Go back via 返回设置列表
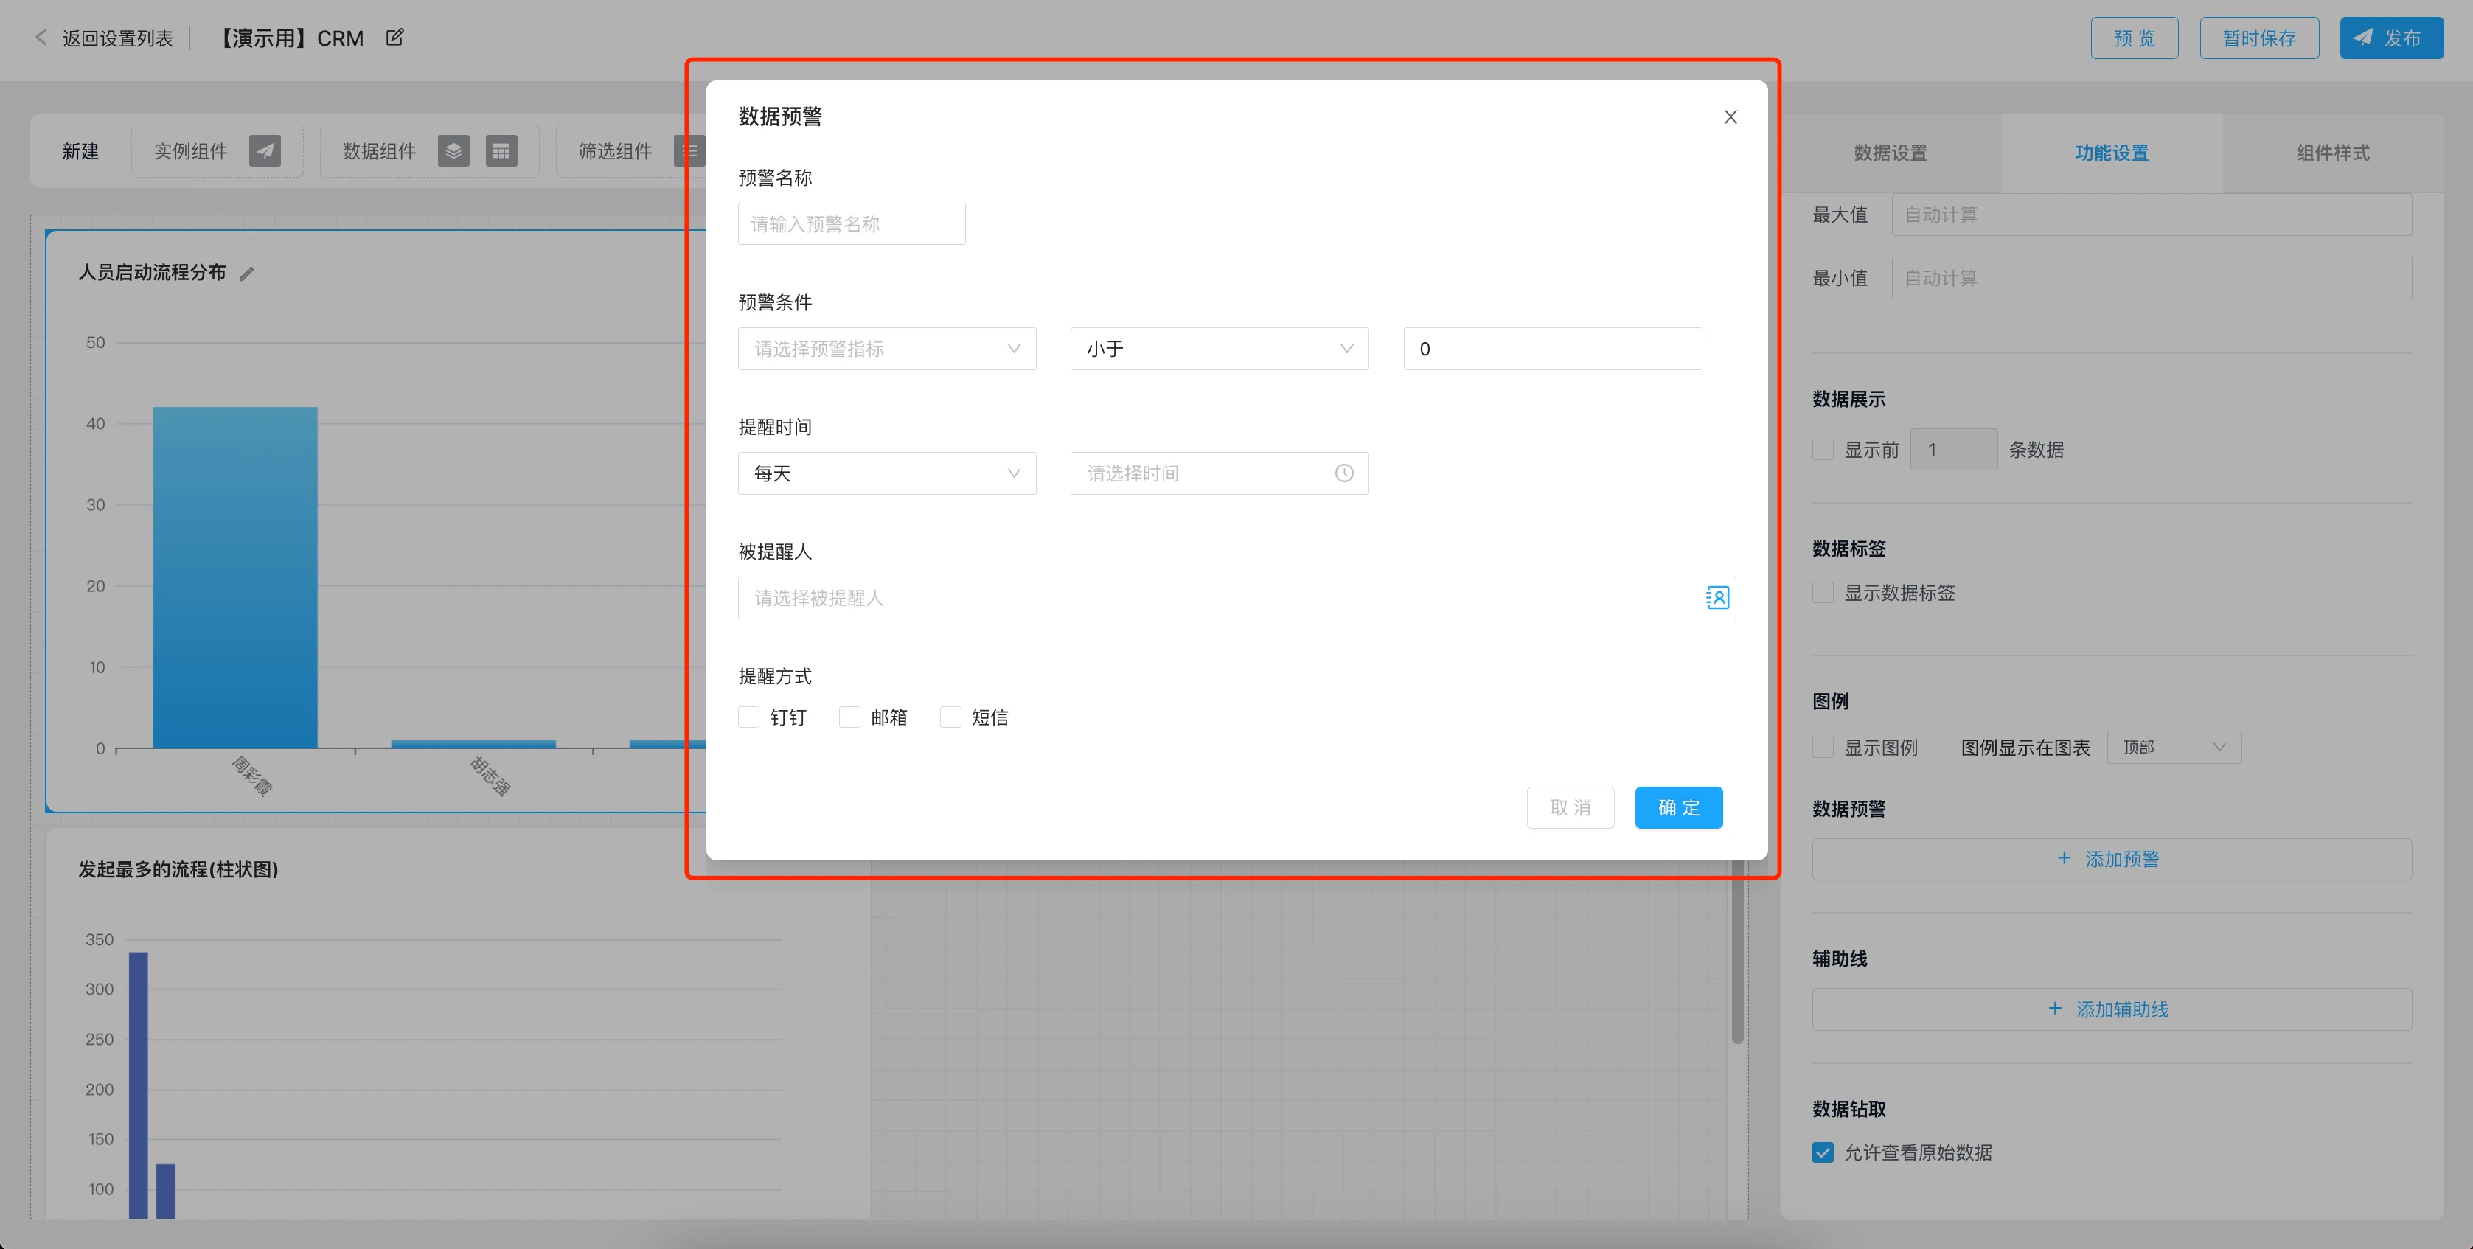 click(x=117, y=38)
